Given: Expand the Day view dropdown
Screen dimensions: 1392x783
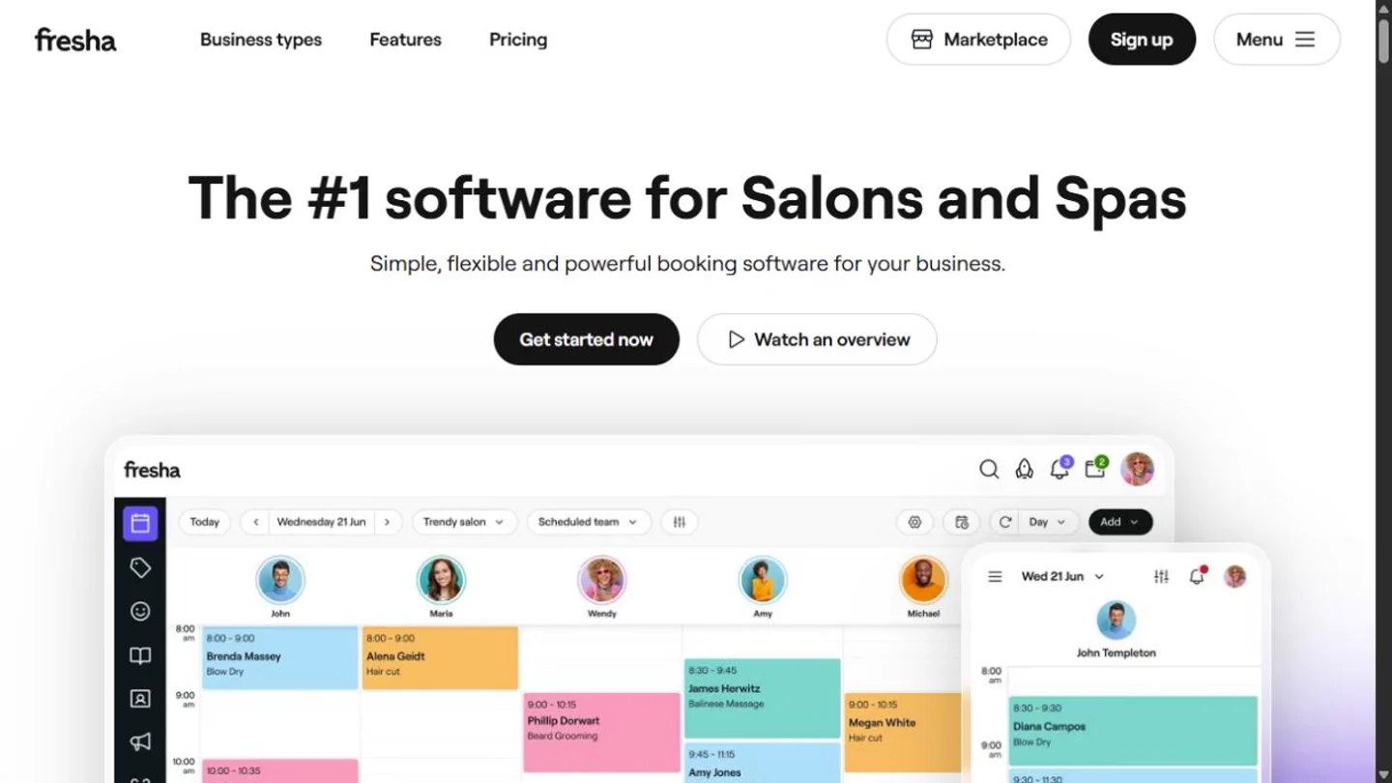Looking at the screenshot, I should pyautogui.click(x=1048, y=522).
